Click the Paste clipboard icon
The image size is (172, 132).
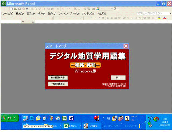52,9
